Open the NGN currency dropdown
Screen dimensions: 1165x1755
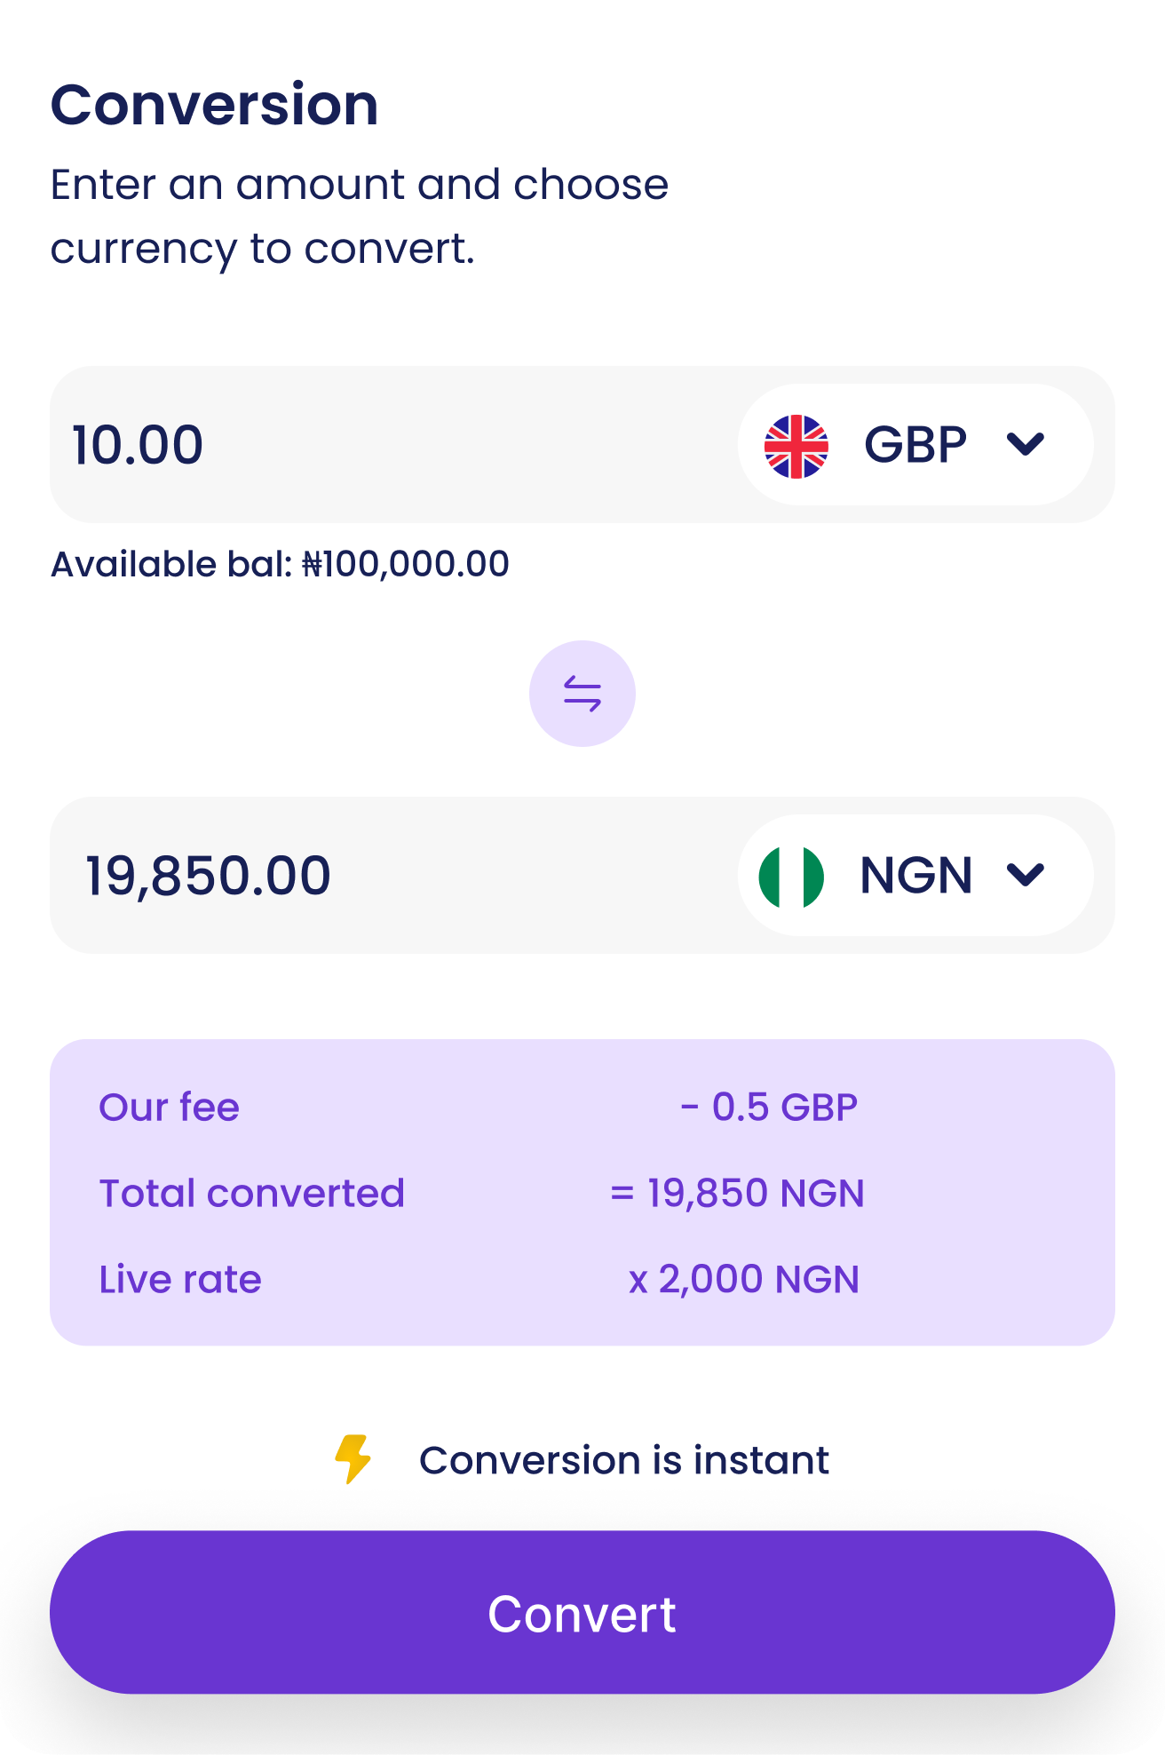(x=915, y=876)
